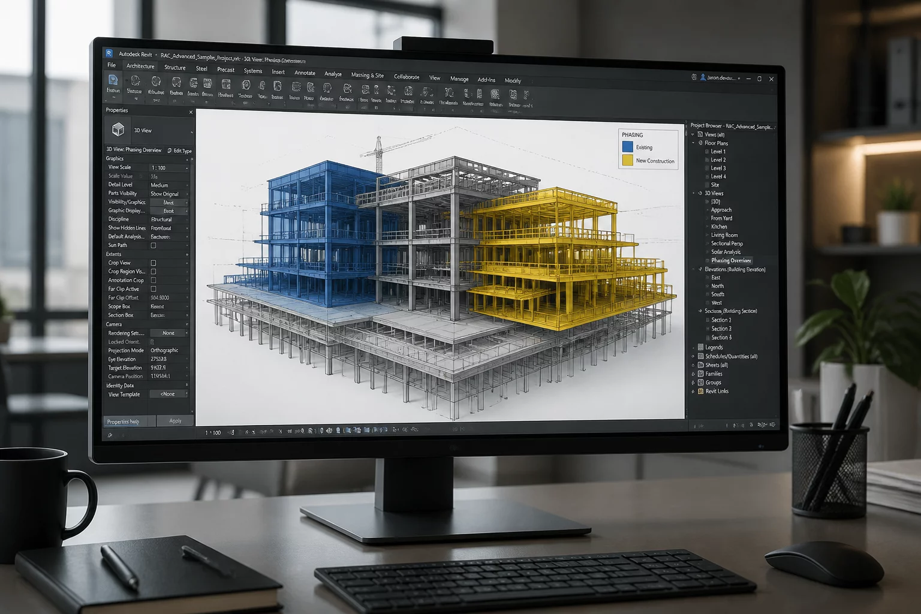The width and height of the screenshot is (921, 614).
Task: Open the Properties help link
Action: (x=123, y=422)
